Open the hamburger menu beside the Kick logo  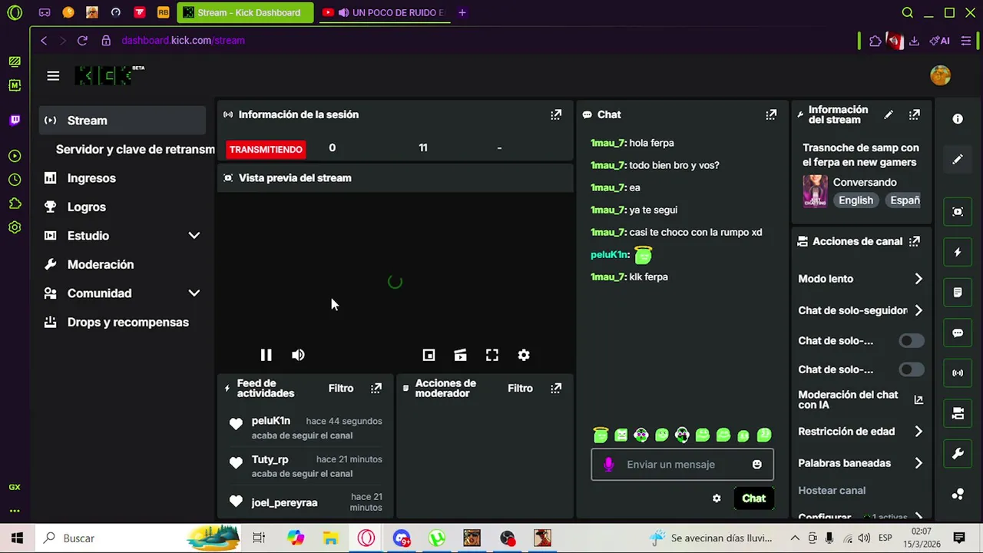coord(53,75)
